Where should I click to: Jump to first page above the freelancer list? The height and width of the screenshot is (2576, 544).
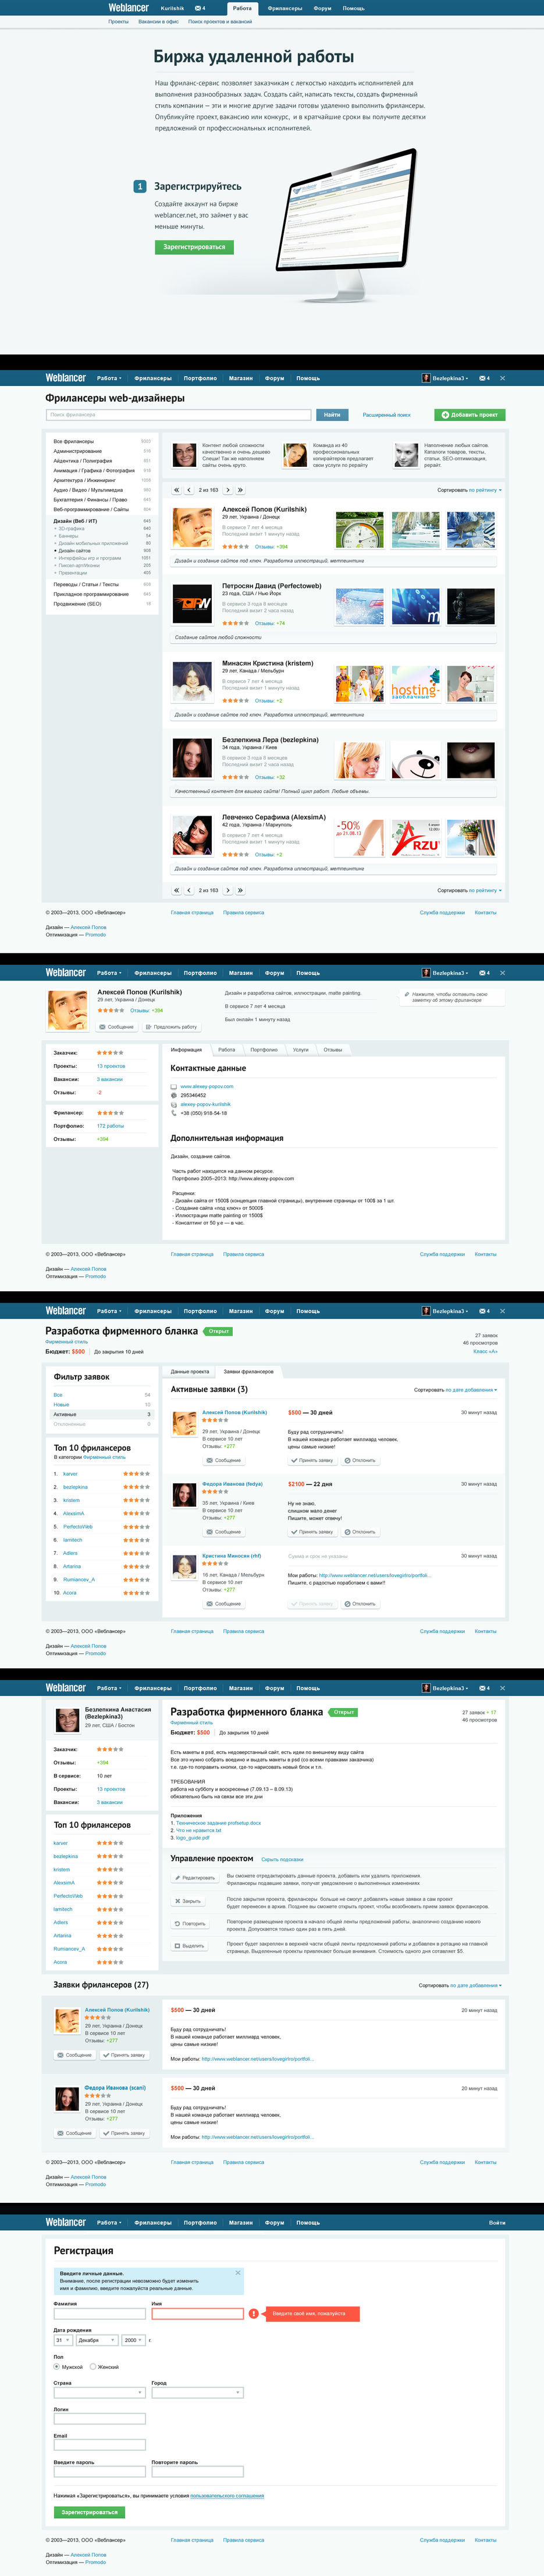(x=177, y=490)
